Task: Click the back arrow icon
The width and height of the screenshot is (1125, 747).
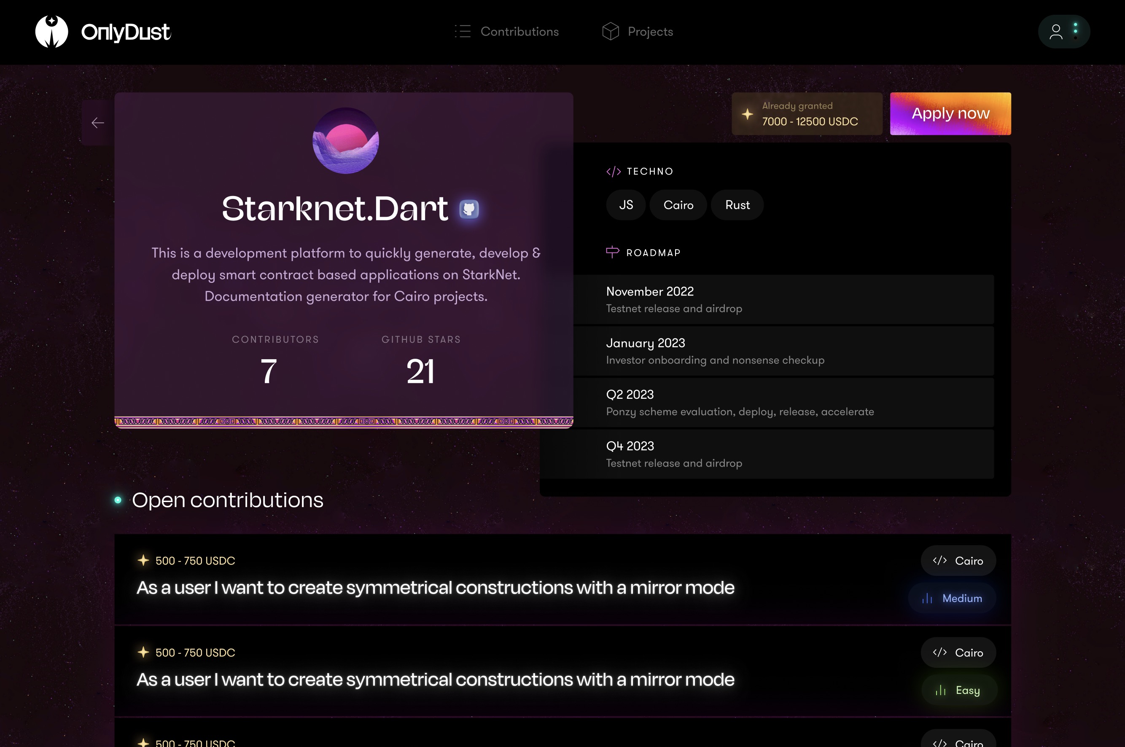Action: coord(98,123)
